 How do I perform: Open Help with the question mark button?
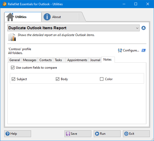pos(17,134)
